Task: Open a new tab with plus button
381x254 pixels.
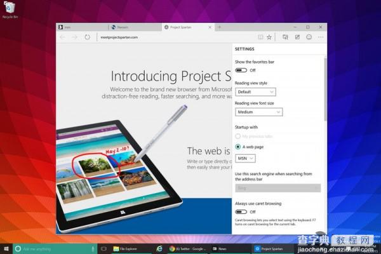Action: [x=220, y=27]
